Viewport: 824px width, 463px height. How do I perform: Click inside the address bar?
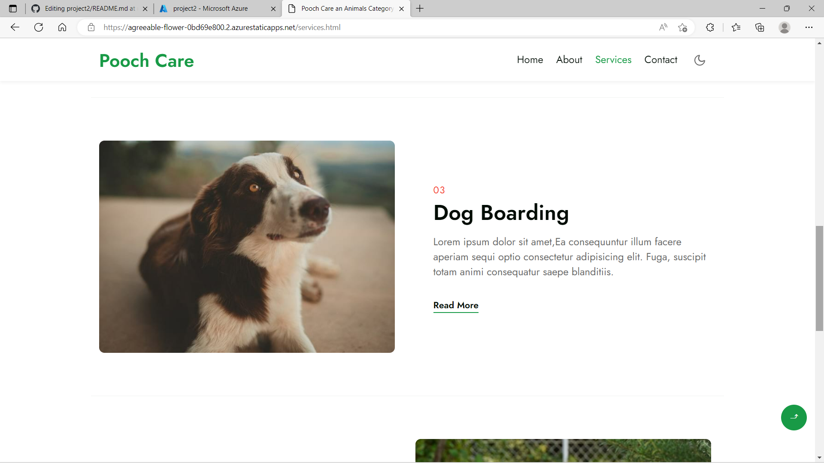point(300,27)
